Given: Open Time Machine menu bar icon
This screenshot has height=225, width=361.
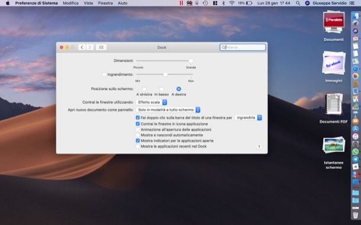Looking at the screenshot, I should 205,3.
